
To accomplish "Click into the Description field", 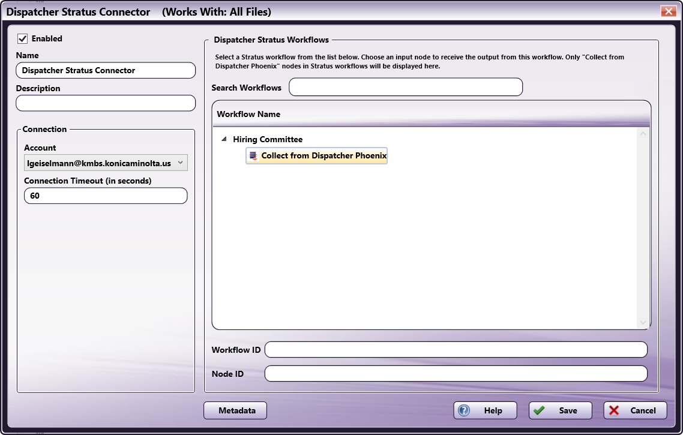I will (106, 103).
